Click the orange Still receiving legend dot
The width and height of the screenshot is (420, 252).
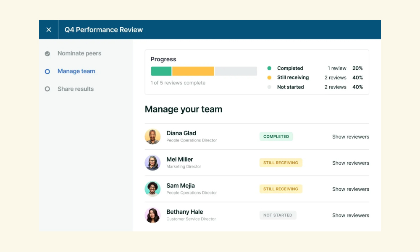click(x=270, y=78)
